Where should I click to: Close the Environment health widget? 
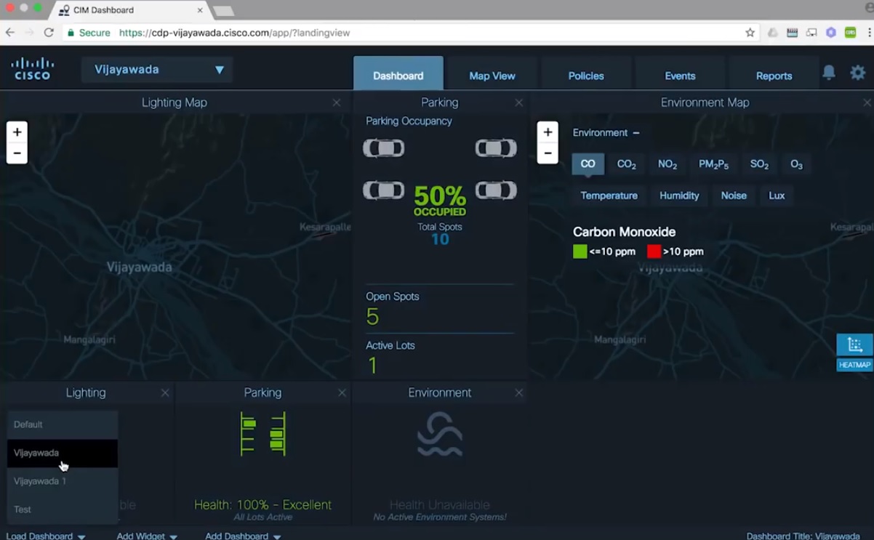coord(518,392)
